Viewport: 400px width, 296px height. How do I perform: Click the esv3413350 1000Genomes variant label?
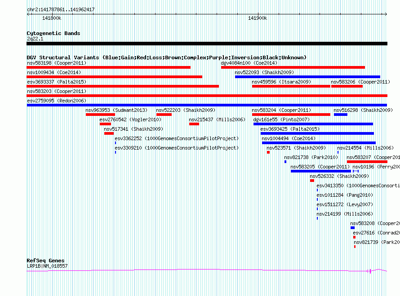358,186
